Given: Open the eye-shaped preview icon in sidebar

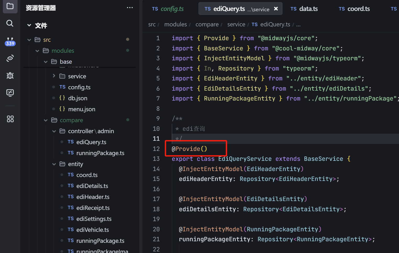Looking at the screenshot, I should (x=10, y=58).
